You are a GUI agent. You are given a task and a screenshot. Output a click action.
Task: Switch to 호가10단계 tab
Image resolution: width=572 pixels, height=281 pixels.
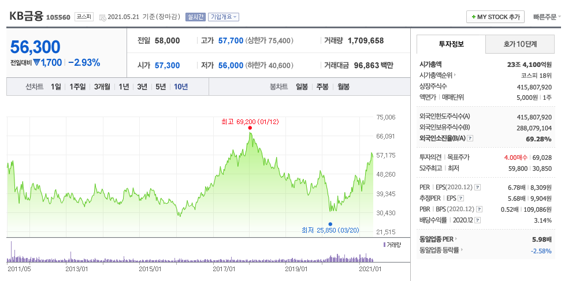coord(520,44)
